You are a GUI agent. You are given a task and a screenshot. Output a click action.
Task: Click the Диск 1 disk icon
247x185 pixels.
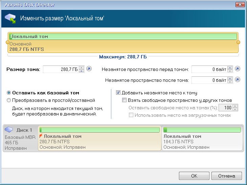click(x=9, y=130)
